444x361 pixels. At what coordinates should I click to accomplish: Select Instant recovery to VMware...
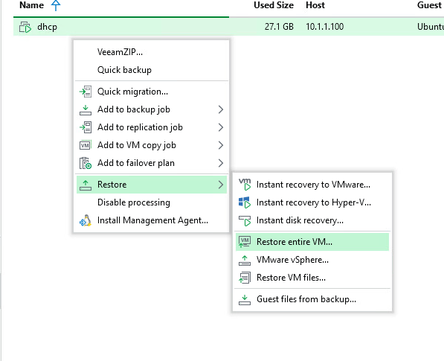coord(312,185)
